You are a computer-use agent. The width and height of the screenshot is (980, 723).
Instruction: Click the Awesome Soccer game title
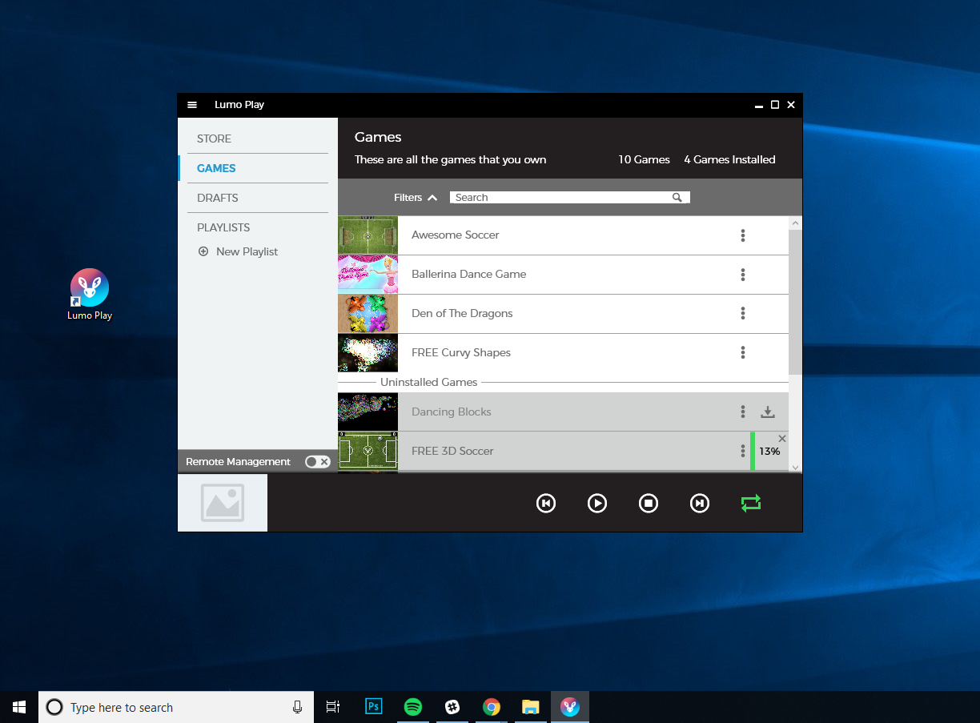(455, 235)
